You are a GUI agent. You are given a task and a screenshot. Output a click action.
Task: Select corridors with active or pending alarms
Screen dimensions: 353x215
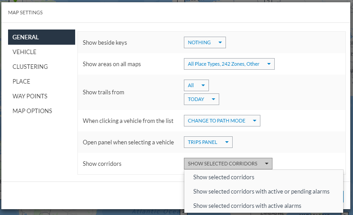(261, 191)
